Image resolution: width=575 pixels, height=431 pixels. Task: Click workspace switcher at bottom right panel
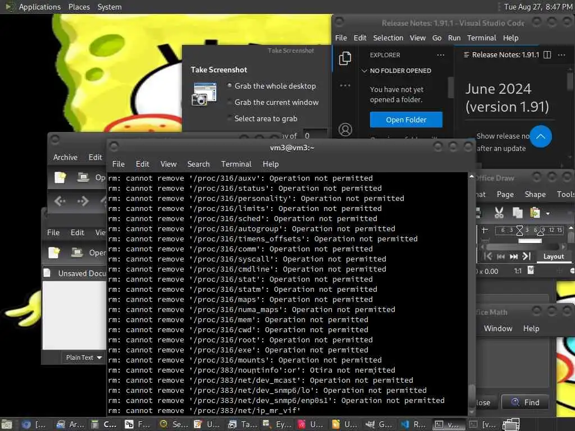tap(511, 424)
